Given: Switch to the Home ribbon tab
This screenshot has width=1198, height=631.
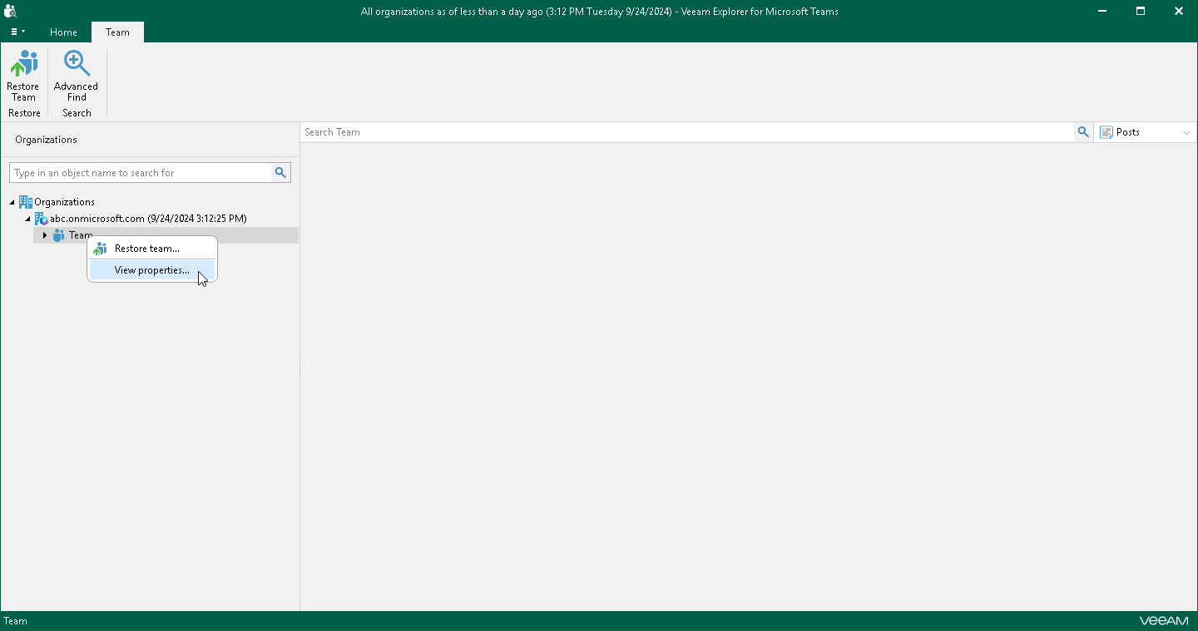Looking at the screenshot, I should pyautogui.click(x=63, y=32).
